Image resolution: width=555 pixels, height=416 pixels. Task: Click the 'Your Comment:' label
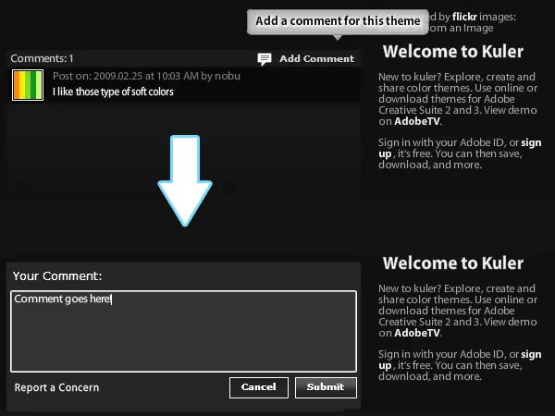(57, 275)
